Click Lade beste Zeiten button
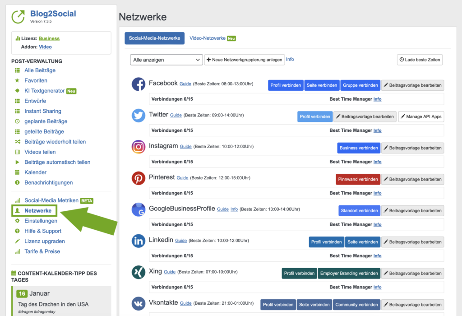 click(420, 60)
